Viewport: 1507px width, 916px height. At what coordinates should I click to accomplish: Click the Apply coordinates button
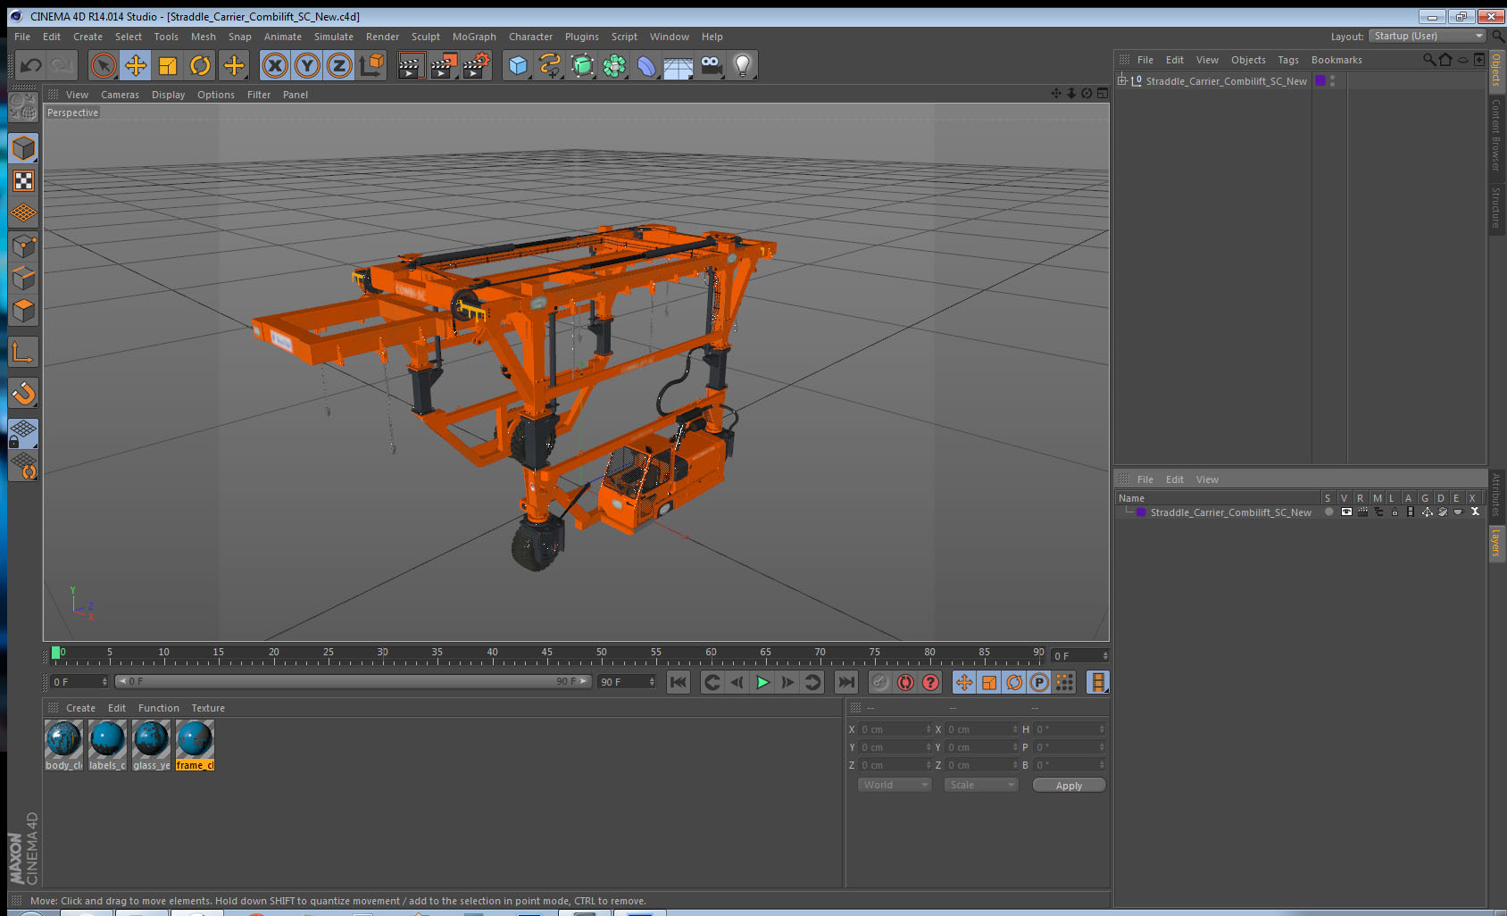click(x=1069, y=786)
